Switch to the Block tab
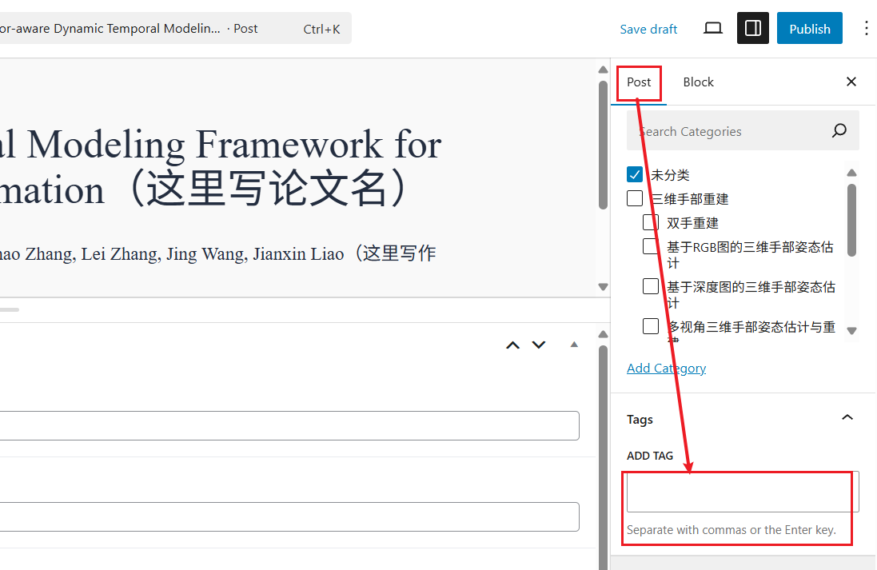The height and width of the screenshot is (570, 877). 698,82
